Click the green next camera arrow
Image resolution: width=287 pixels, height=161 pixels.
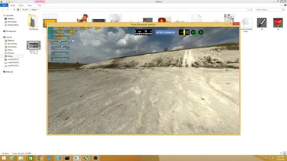201,32
